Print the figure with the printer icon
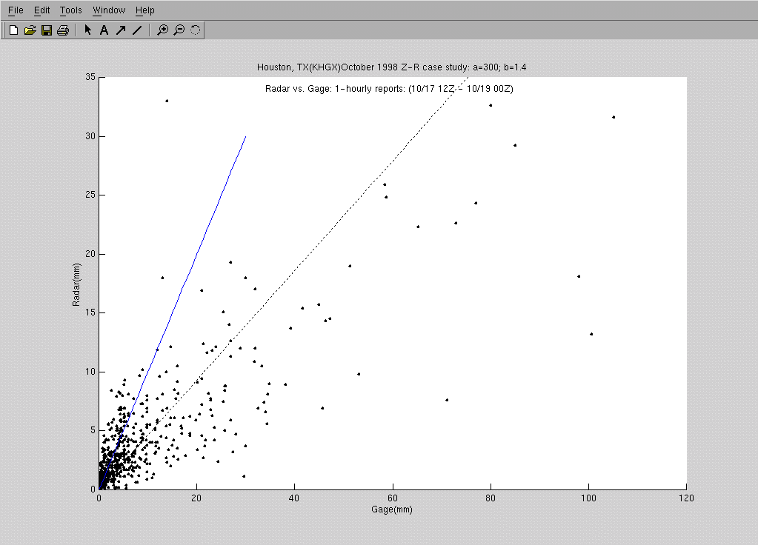The width and height of the screenshot is (758, 545). tap(63, 30)
